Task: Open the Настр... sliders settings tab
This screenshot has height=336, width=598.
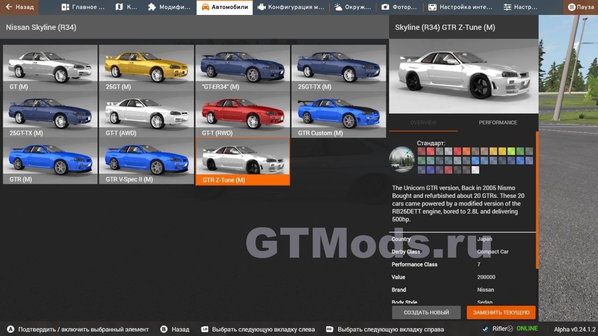Action: click(x=520, y=7)
